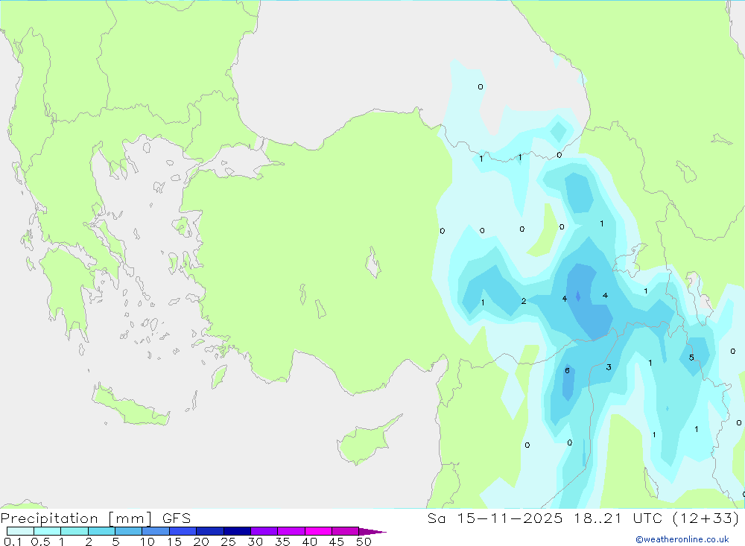This screenshot has width=745, height=546.
Task: Click the 20–25 mm legend color swatch
Action: tap(209, 531)
